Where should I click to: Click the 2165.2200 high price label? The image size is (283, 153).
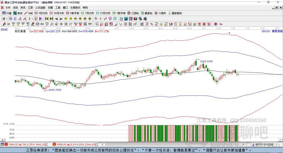206,61
